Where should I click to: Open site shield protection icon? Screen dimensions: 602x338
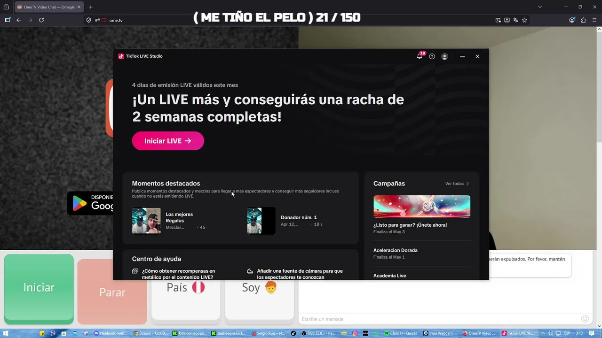pos(88,20)
